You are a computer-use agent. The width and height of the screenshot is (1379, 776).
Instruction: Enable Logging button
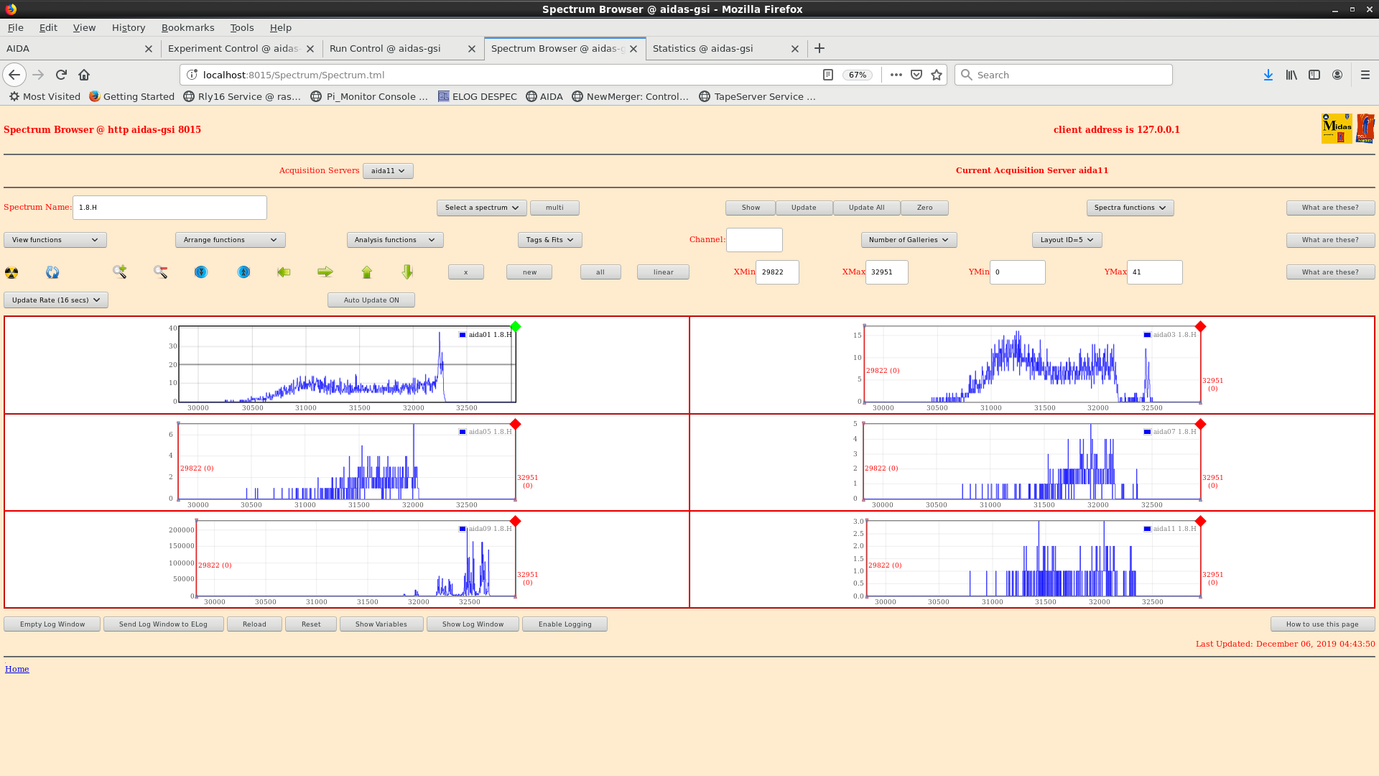click(565, 624)
